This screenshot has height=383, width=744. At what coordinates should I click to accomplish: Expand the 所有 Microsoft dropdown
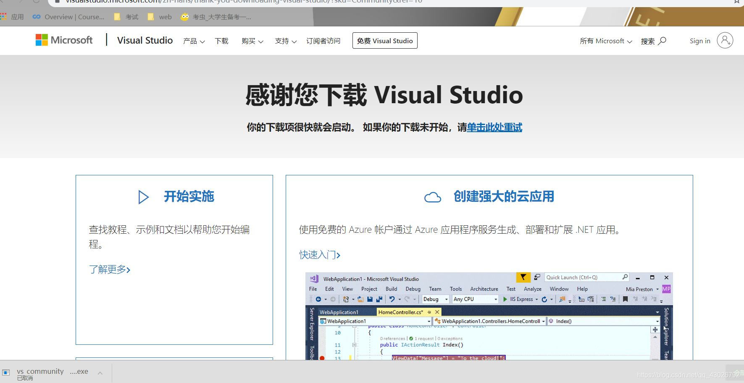[606, 41]
